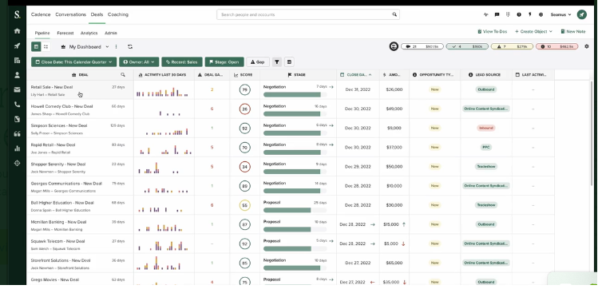Click the smiley face summary icon
The height and width of the screenshot is (293, 598).
point(394,46)
